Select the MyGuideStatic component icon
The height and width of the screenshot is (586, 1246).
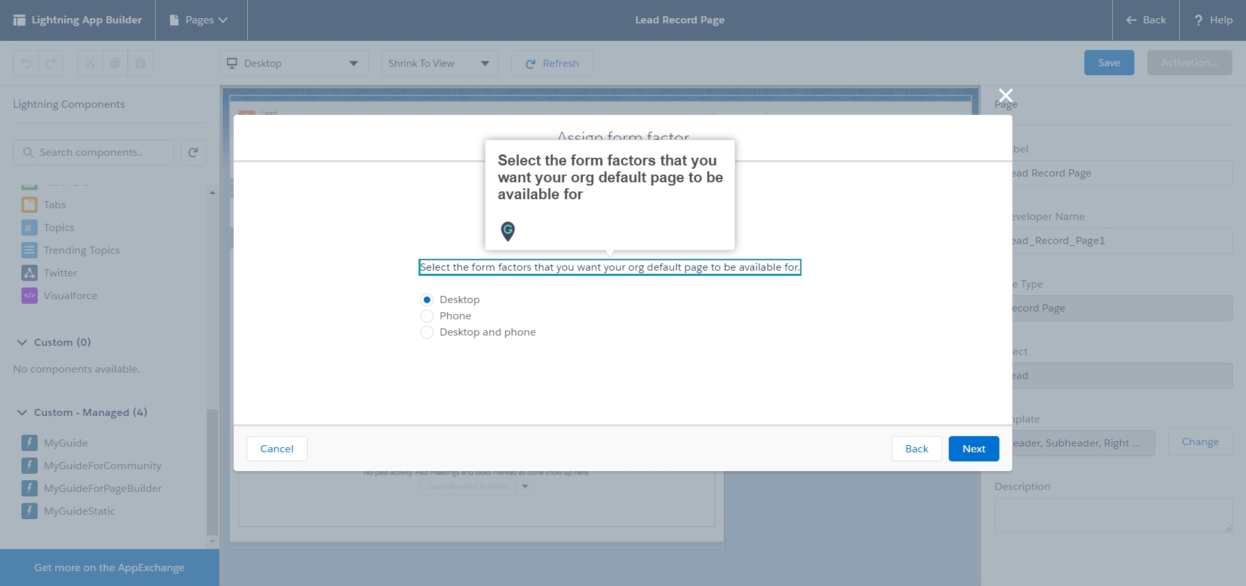pyautogui.click(x=29, y=511)
